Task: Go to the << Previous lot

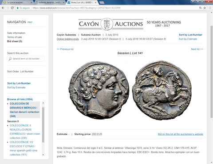Action: pyautogui.click(x=65, y=49)
